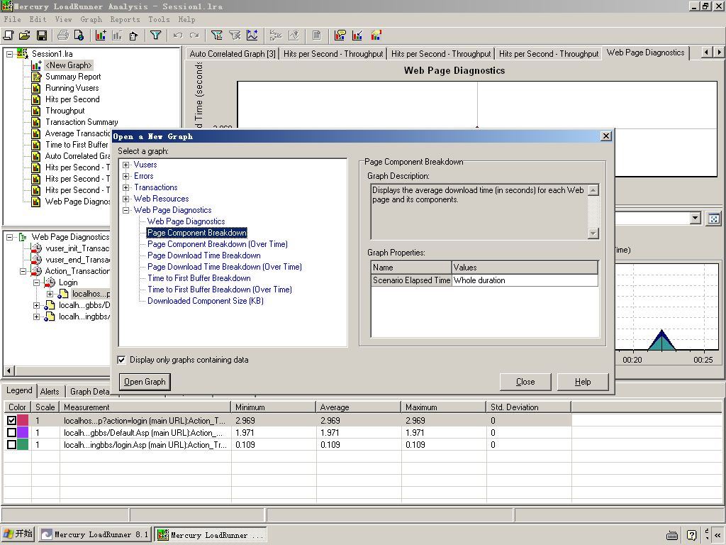The image size is (726, 545).
Task: Click the Redo arrow toolbar icon
Action: pyautogui.click(x=194, y=35)
